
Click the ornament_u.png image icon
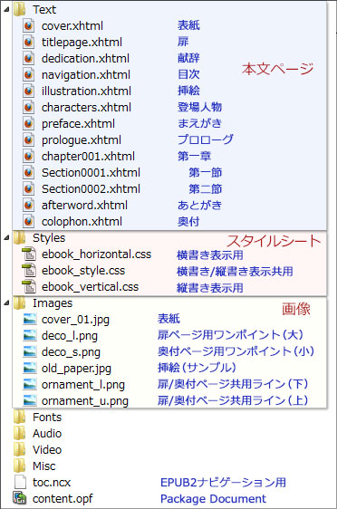[x=30, y=400]
